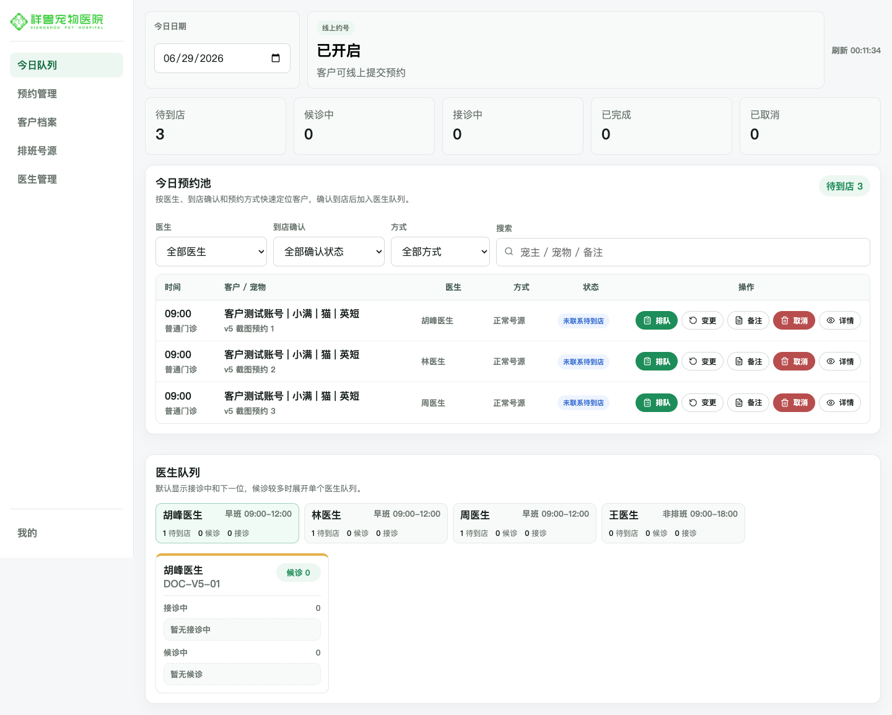This screenshot has height=715, width=892.
Task: Click the 候诊 0 badge in 胡峰医生 panel
Action: click(299, 572)
